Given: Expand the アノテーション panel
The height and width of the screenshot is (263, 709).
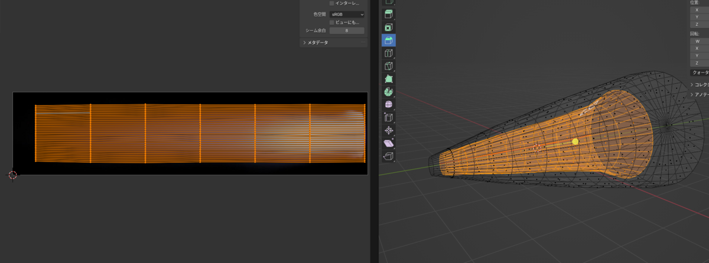Looking at the screenshot, I should tap(700, 94).
